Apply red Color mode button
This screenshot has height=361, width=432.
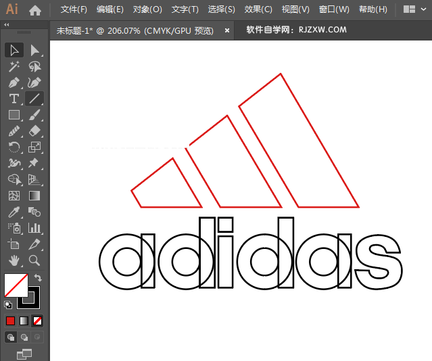[10, 321]
